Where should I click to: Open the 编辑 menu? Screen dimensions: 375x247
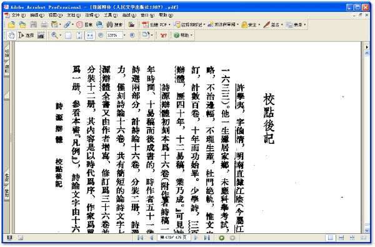coord(37,15)
